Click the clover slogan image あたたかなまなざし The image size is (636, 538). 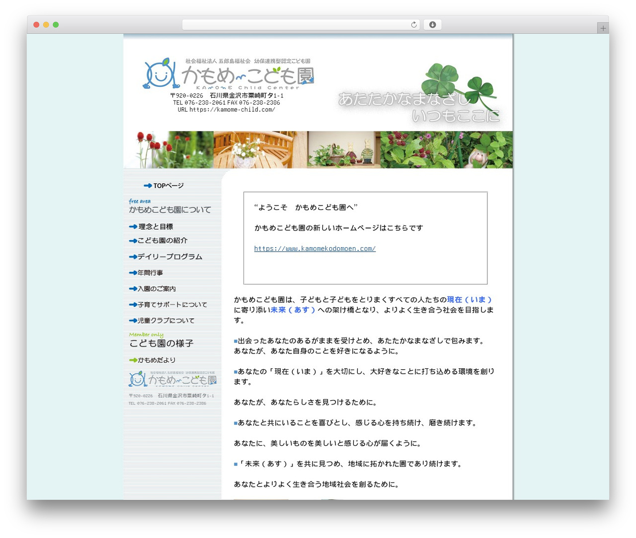pyautogui.click(x=419, y=94)
